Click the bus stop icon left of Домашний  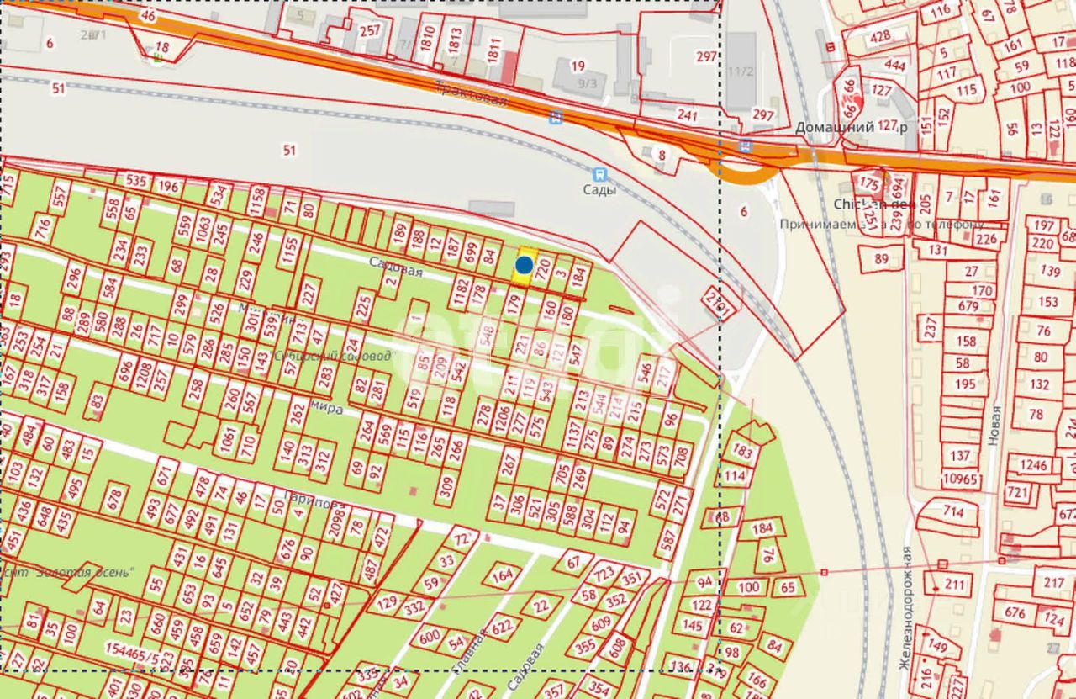[x=745, y=146]
